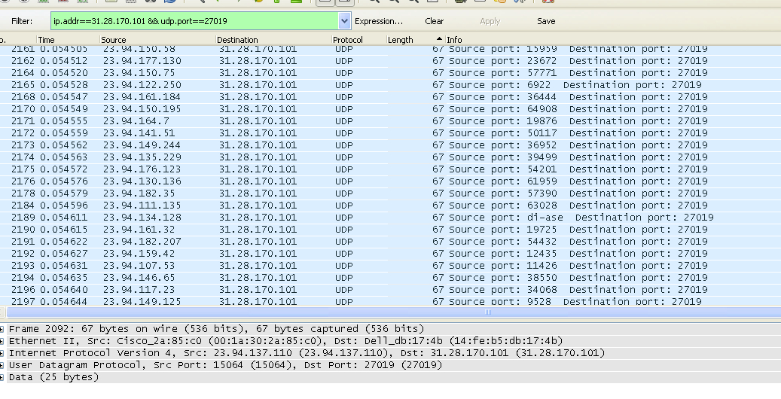The width and height of the screenshot is (781, 399).
Task: Select packet 2170 with source port 64908
Action: [390, 108]
